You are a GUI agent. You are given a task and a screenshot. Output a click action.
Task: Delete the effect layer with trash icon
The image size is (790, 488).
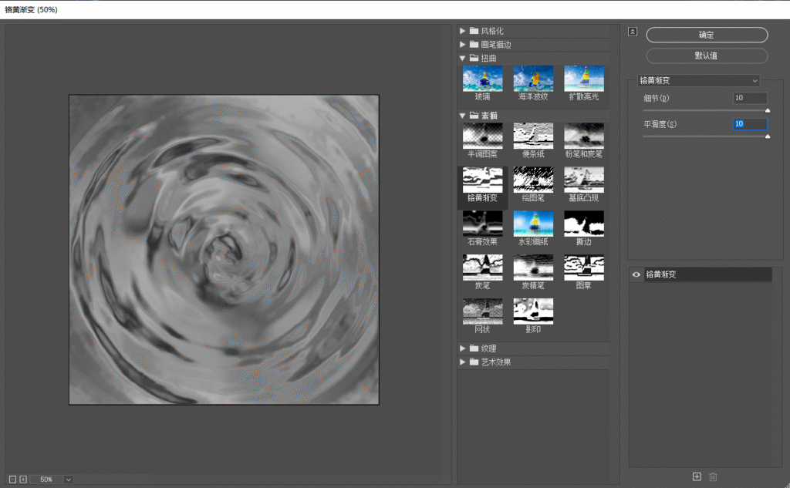click(x=713, y=476)
